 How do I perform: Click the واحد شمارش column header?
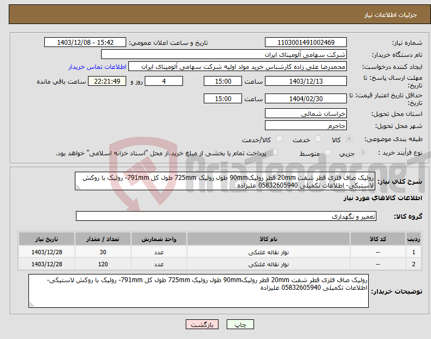pos(159,239)
